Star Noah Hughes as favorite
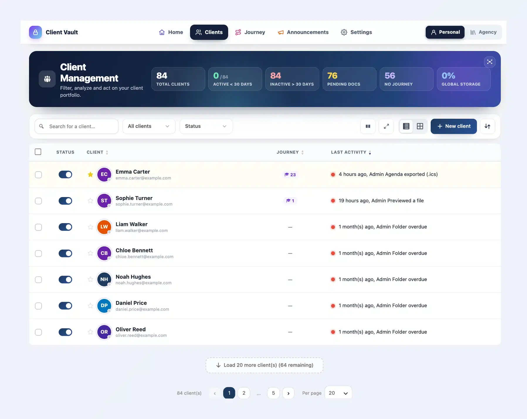Viewport: 527px width, 419px height. point(90,279)
